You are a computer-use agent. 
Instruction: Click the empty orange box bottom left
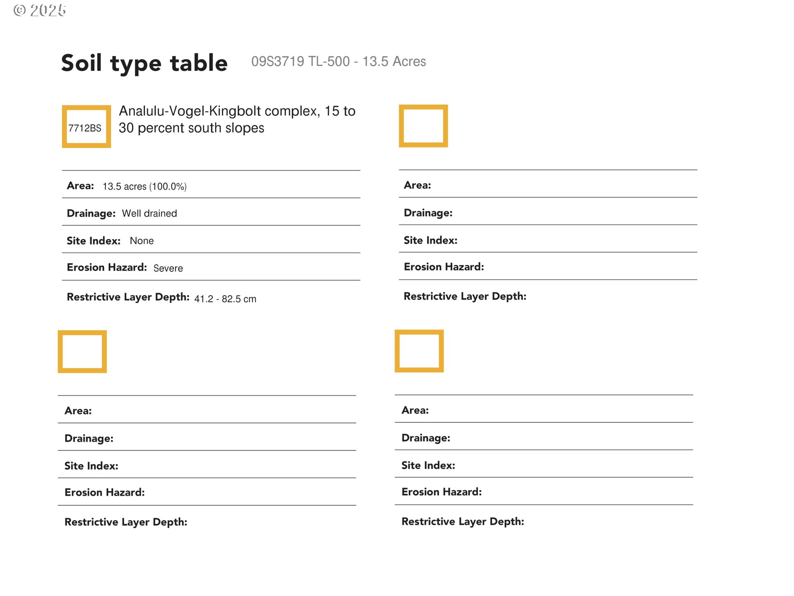(x=82, y=351)
